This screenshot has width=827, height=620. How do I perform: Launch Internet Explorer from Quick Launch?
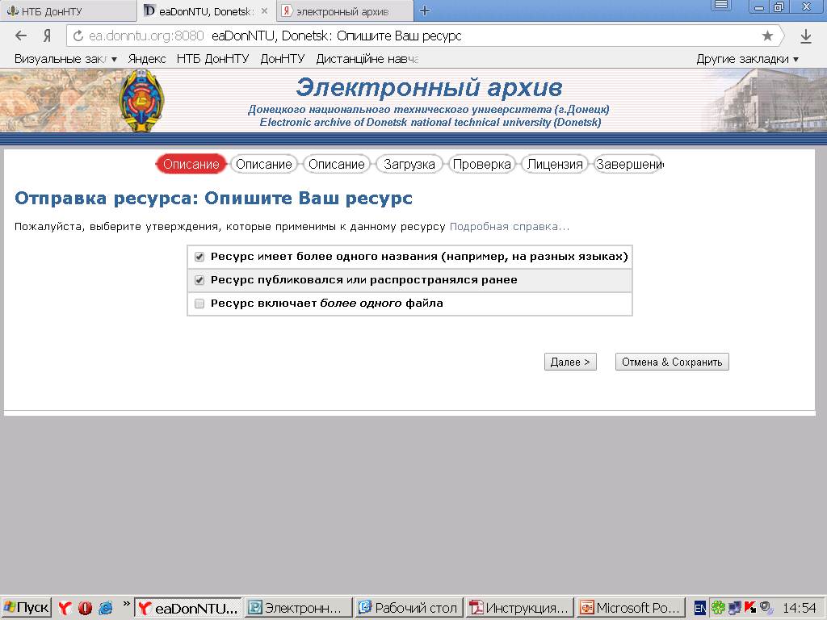106,608
